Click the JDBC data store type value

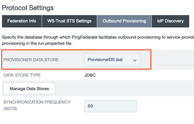(x=90, y=75)
